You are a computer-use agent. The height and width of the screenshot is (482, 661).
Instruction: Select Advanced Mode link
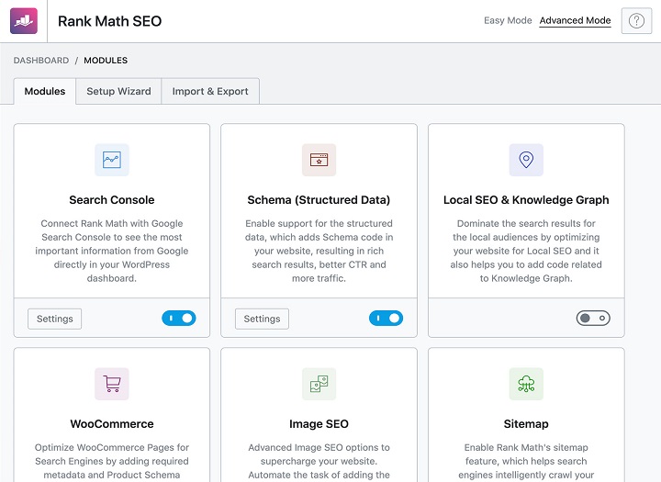[575, 21]
